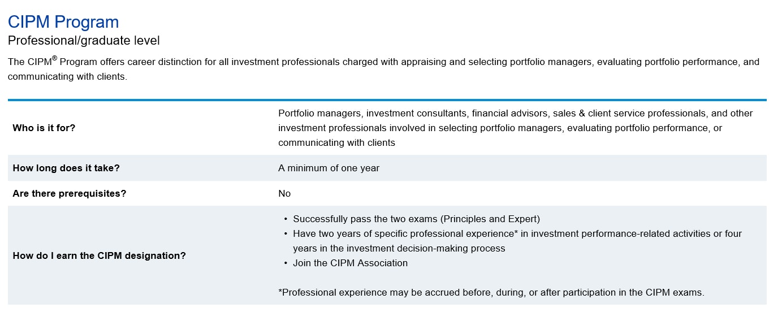
Task: Click the registered trademark symbol after CIPM
Action: (54, 58)
